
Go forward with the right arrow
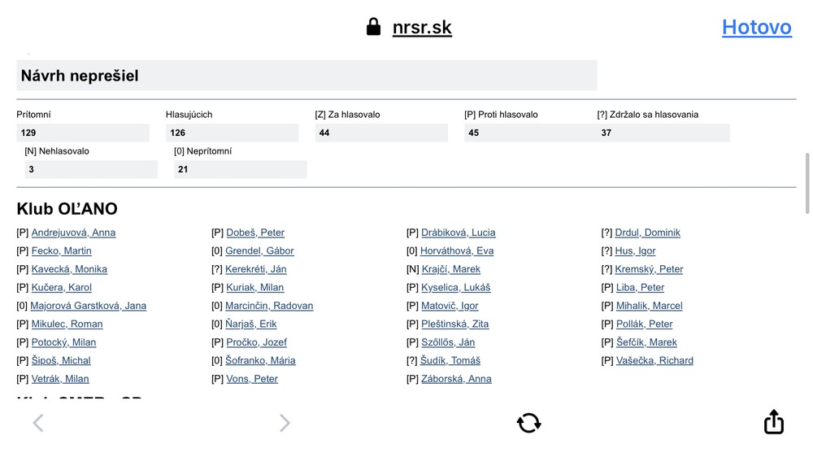(x=285, y=423)
